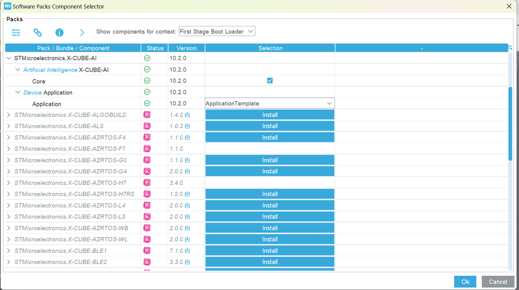Click pink chip status icon of X-CUBE-BLE1
The image size is (519, 290).
[147, 251]
